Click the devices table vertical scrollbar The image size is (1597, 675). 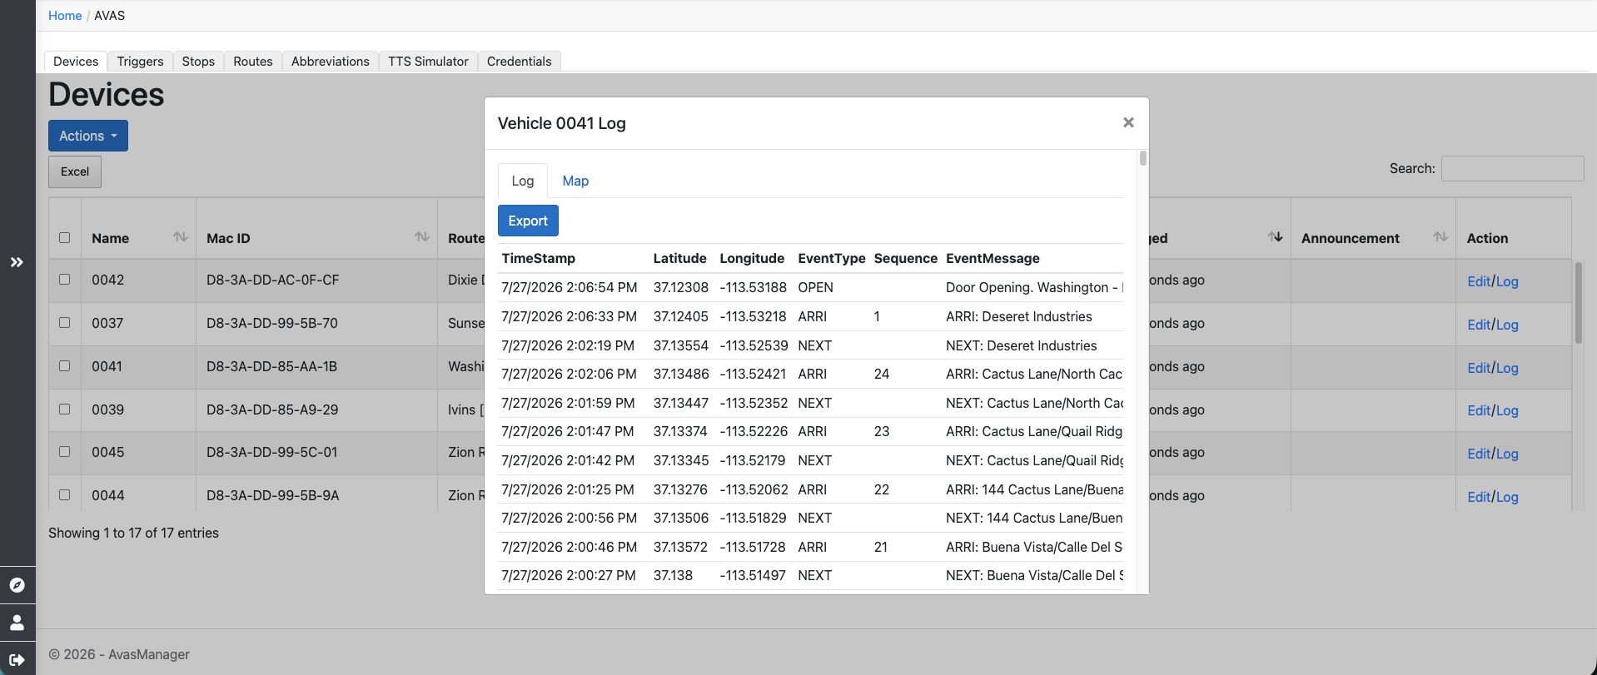1578,303
